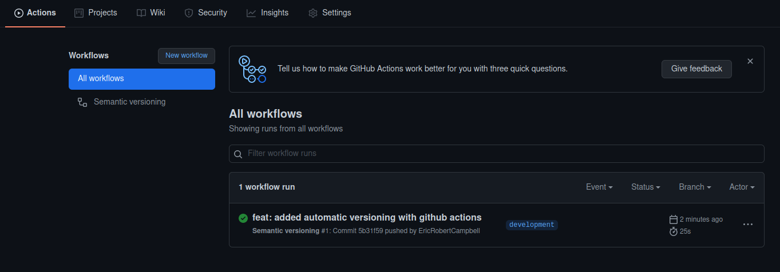780x272 pixels.
Task: Click the Workflows sidebar heading
Action: [89, 55]
